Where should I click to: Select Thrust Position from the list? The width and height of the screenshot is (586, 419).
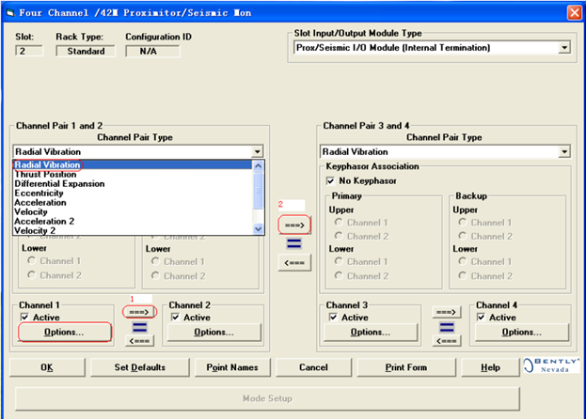(45, 174)
